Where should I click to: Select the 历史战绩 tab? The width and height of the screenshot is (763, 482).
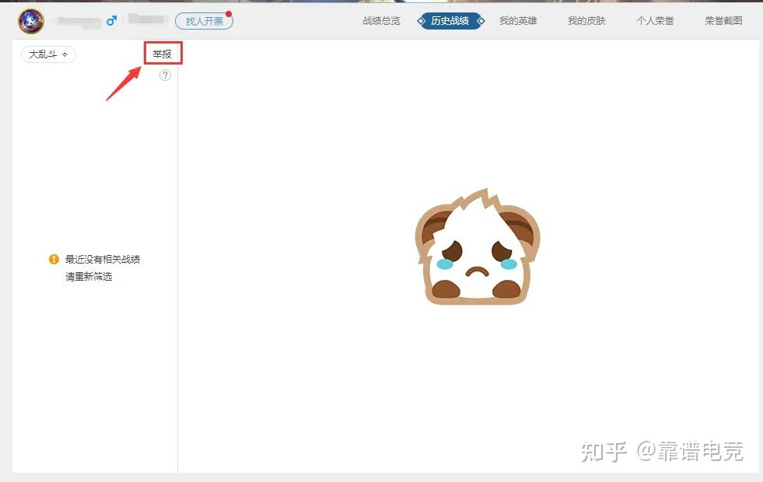point(450,21)
